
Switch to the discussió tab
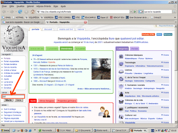click(48, 29)
